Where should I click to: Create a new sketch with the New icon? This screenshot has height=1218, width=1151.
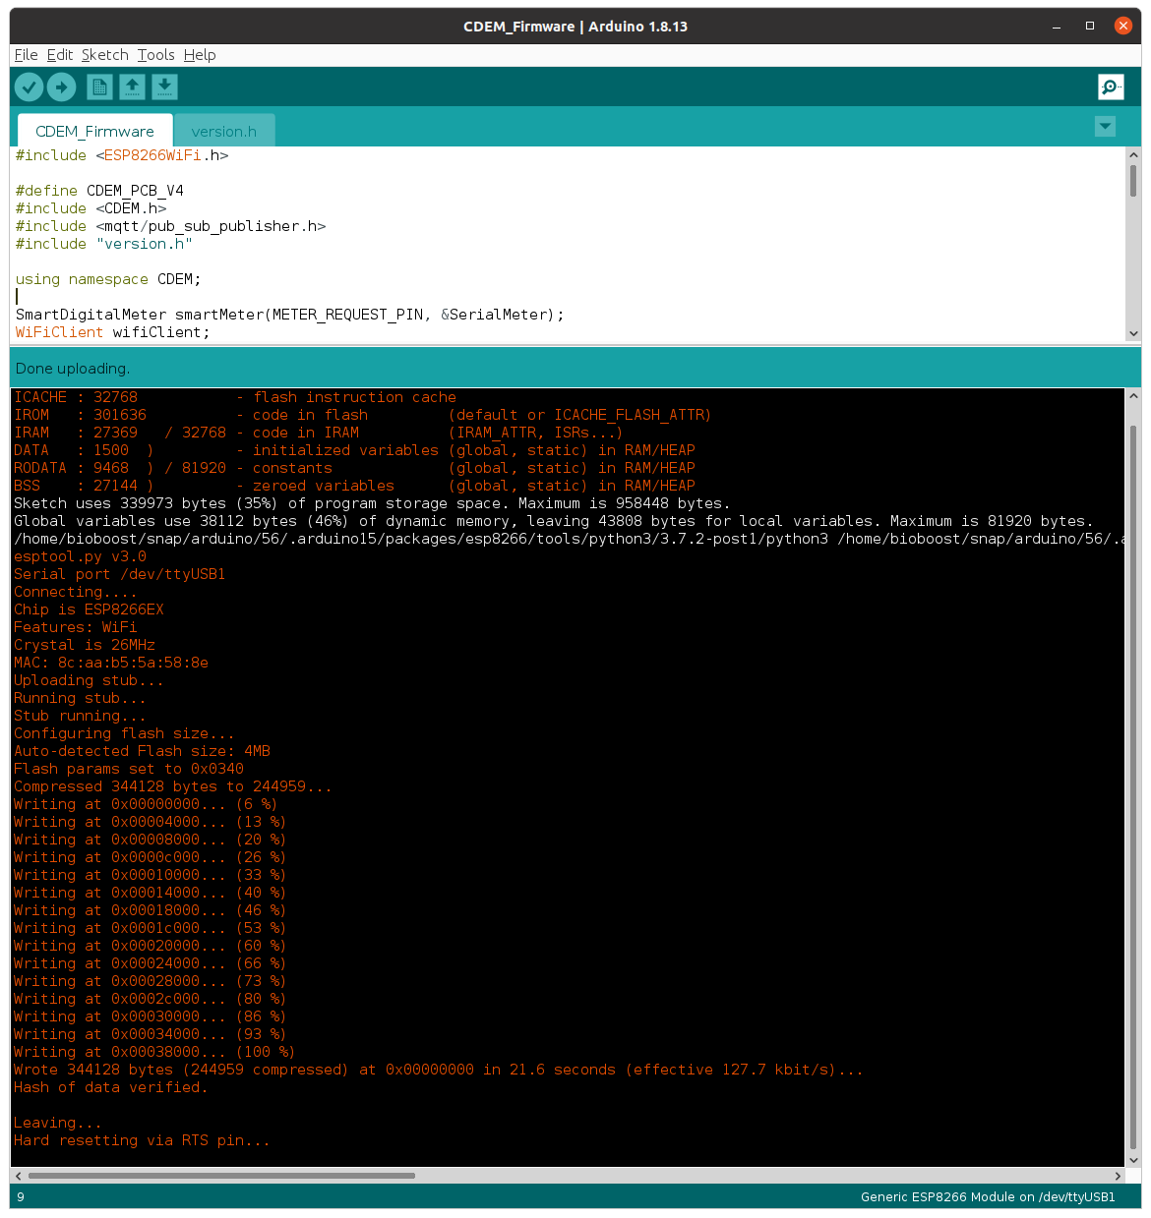pos(99,87)
